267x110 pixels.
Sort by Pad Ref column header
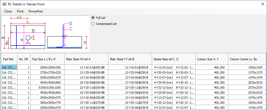point(9,59)
